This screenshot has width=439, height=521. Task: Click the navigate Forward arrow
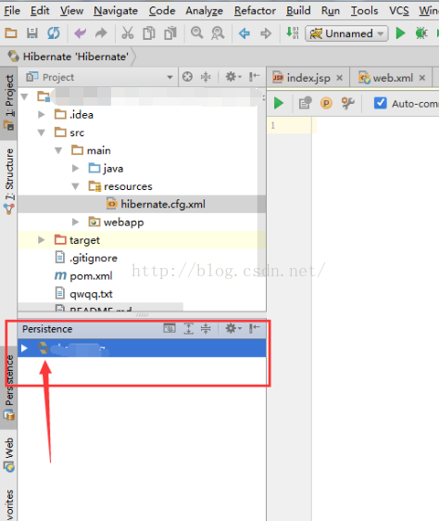tap(266, 33)
